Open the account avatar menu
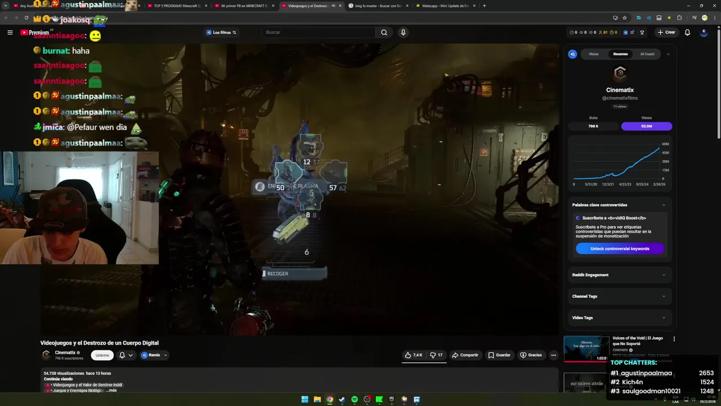This screenshot has height=406, width=721. coord(704,32)
